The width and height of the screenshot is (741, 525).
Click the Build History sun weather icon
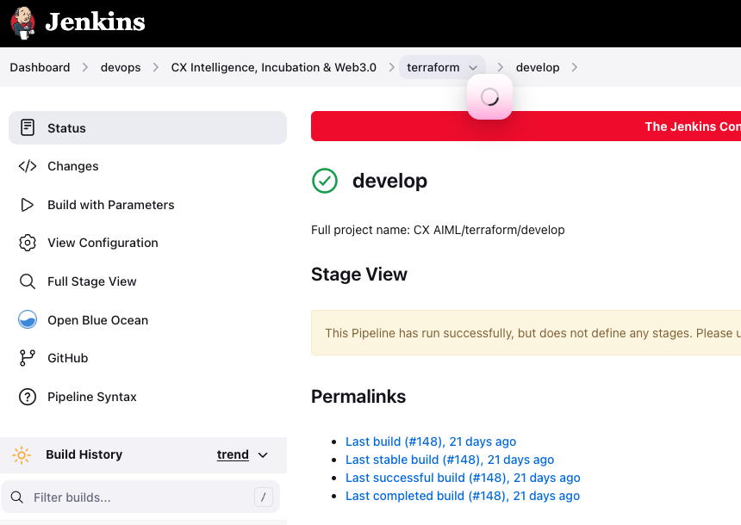click(x=22, y=455)
